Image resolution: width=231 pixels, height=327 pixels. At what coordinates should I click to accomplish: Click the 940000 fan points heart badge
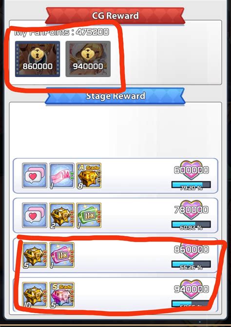click(191, 289)
